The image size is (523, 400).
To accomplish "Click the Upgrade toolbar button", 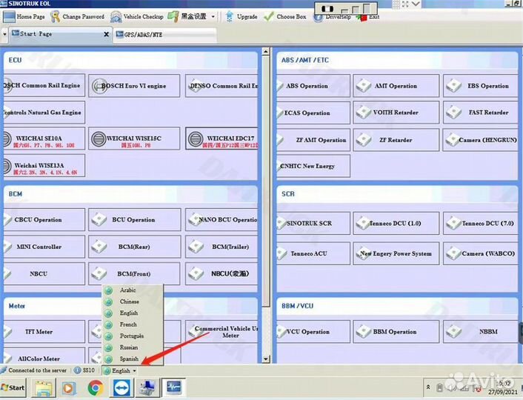I will (x=241, y=16).
